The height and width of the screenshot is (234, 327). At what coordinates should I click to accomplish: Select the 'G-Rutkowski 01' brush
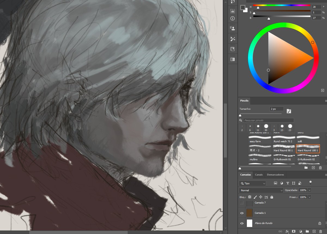pos(284,157)
